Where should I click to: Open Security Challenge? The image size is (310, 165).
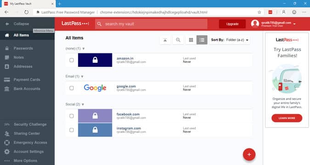30,124
